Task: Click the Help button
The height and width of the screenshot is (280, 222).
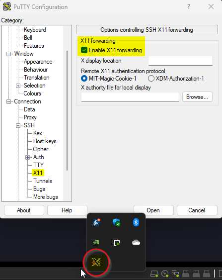Action: [67, 210]
